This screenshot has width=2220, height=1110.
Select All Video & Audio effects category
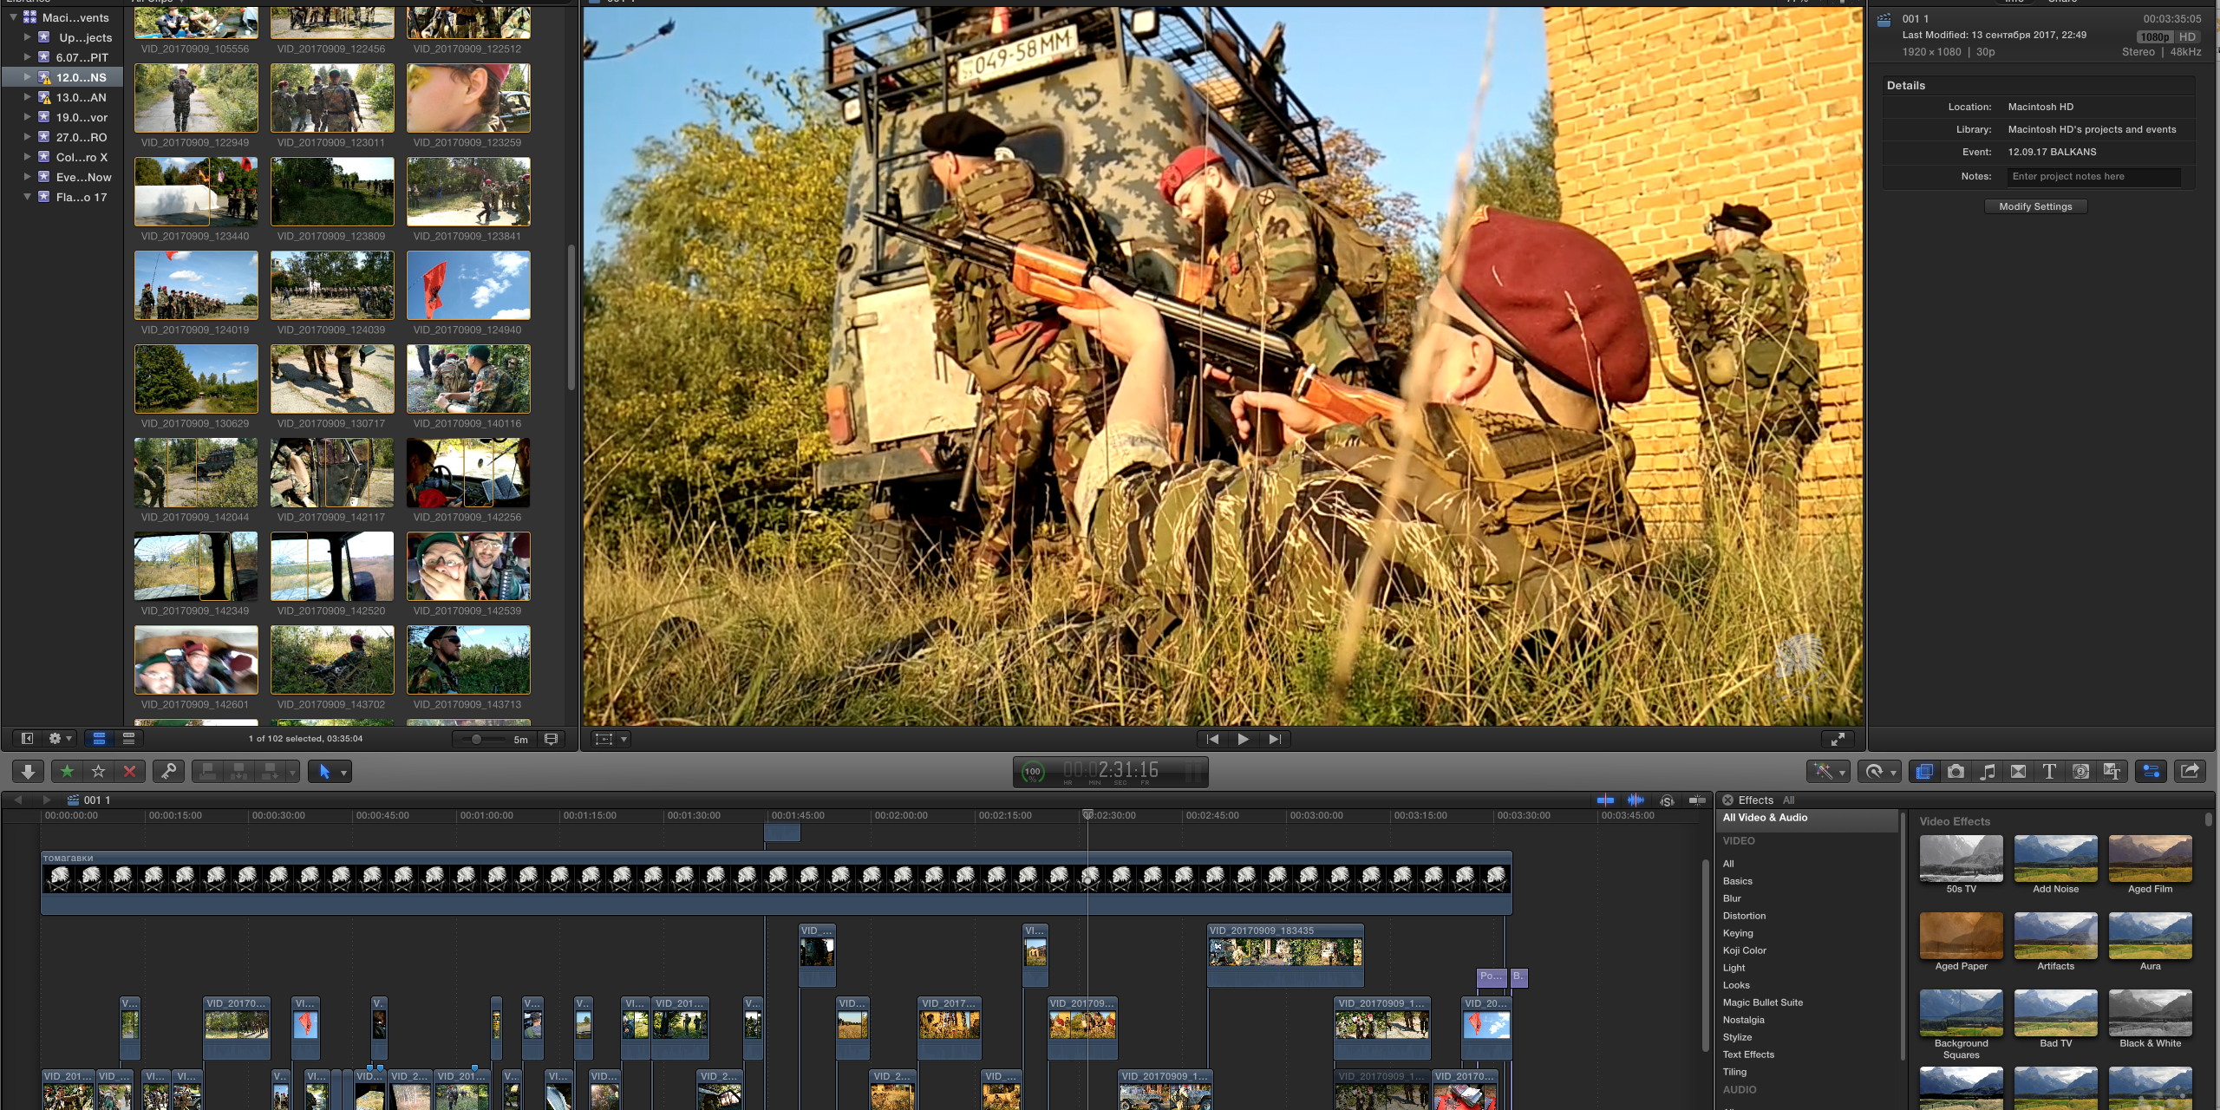pyautogui.click(x=1807, y=818)
